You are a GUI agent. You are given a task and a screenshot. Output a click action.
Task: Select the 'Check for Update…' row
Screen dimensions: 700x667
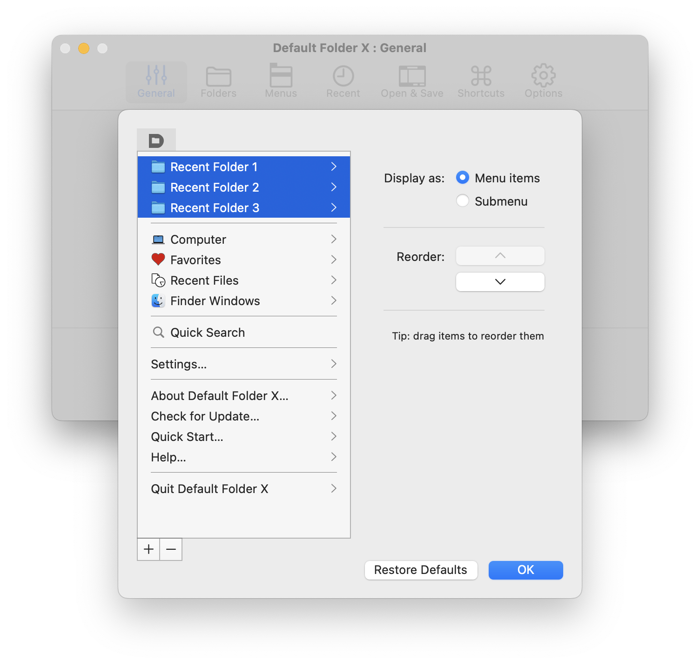click(x=244, y=416)
